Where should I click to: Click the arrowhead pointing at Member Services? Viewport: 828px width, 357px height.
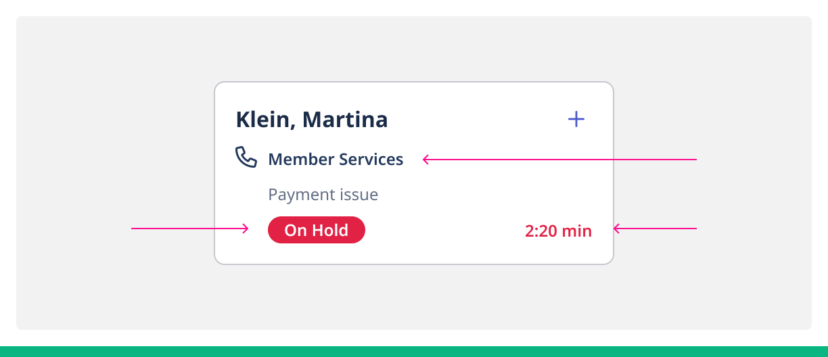[x=425, y=160]
